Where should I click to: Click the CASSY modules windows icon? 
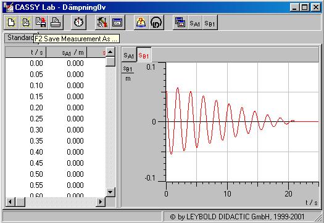pyautogui.click(x=180, y=22)
